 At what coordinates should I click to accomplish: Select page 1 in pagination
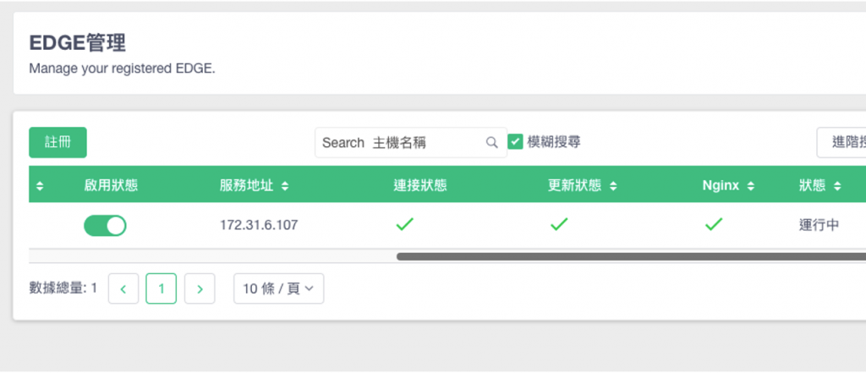pyautogui.click(x=162, y=288)
